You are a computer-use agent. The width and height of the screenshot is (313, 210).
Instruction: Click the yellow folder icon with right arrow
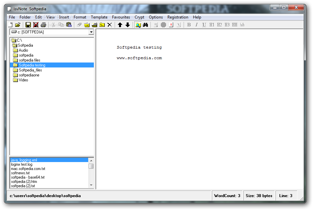point(87,25)
